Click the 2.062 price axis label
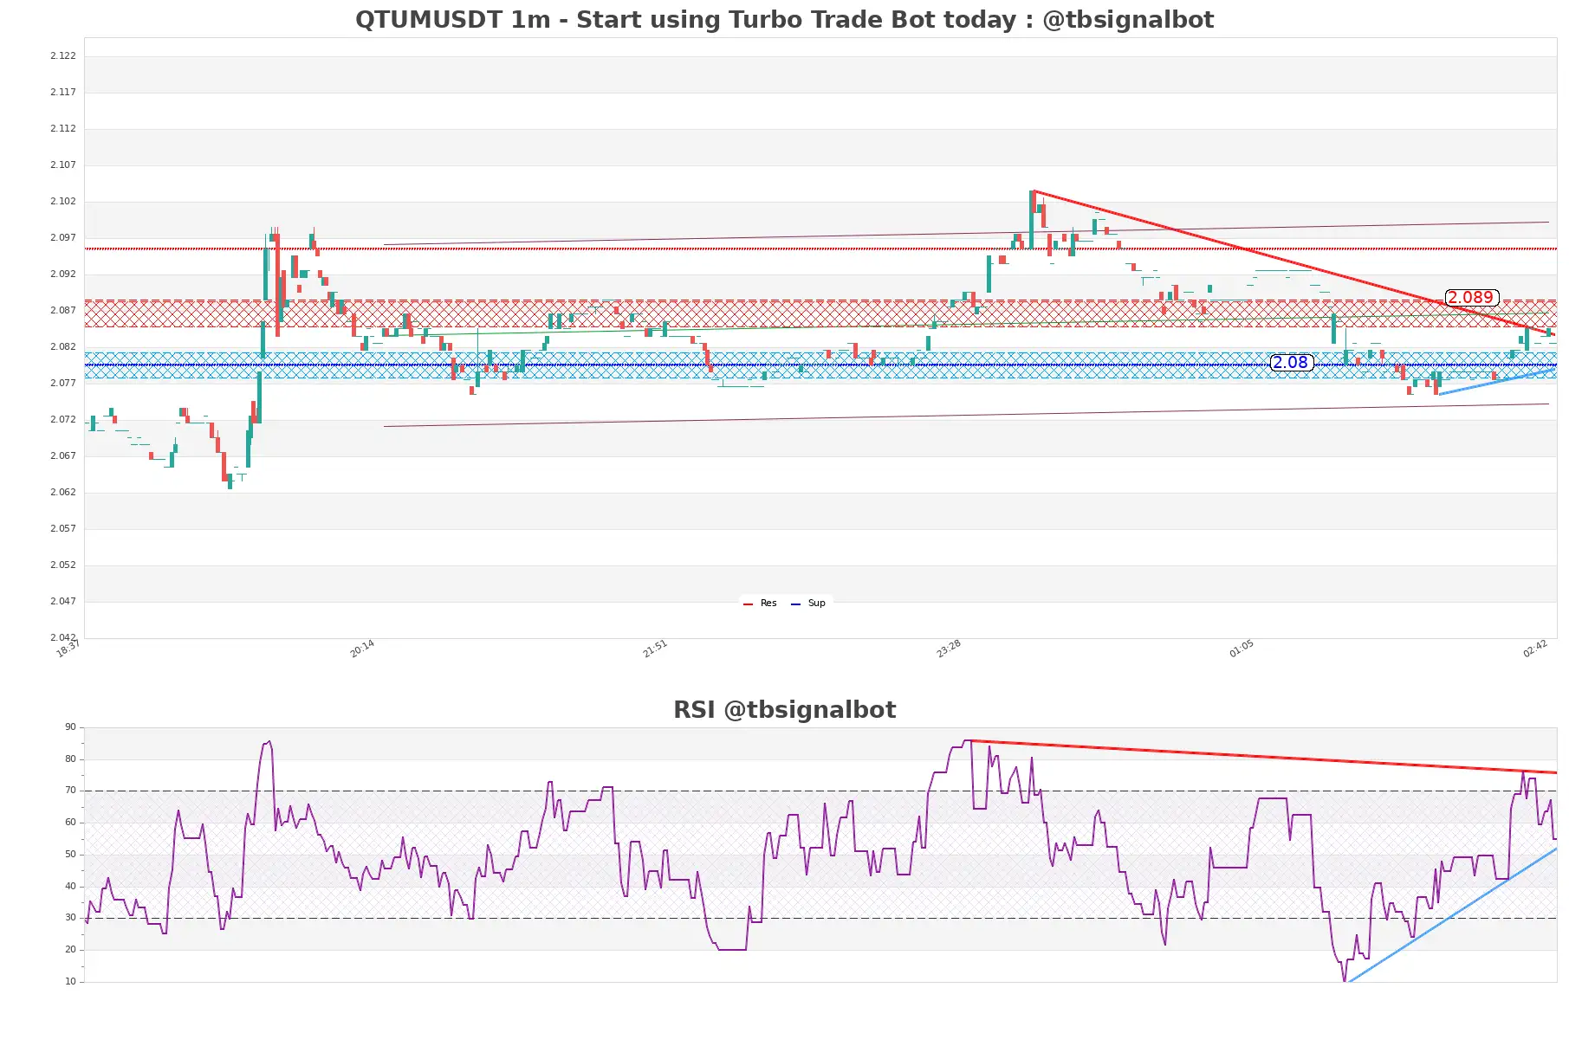The width and height of the screenshot is (1569, 1046). point(62,492)
